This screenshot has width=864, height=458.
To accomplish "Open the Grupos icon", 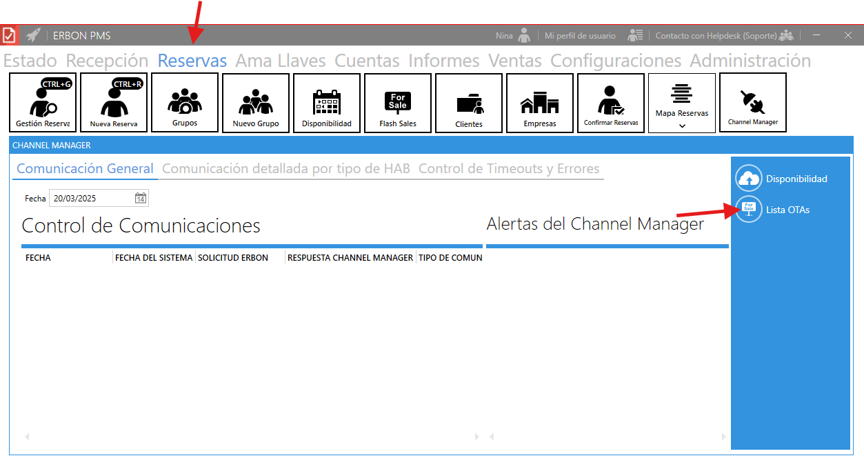I will [185, 103].
